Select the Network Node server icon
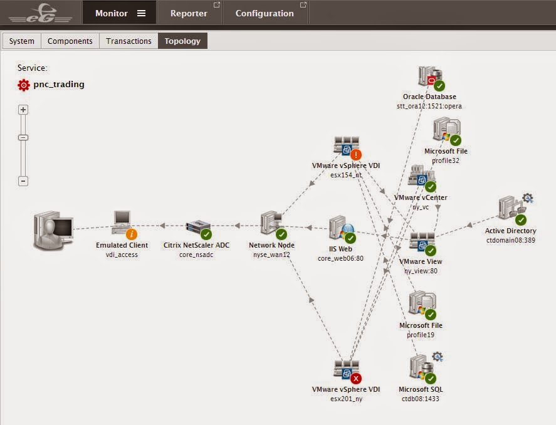The image size is (556, 425). click(271, 223)
